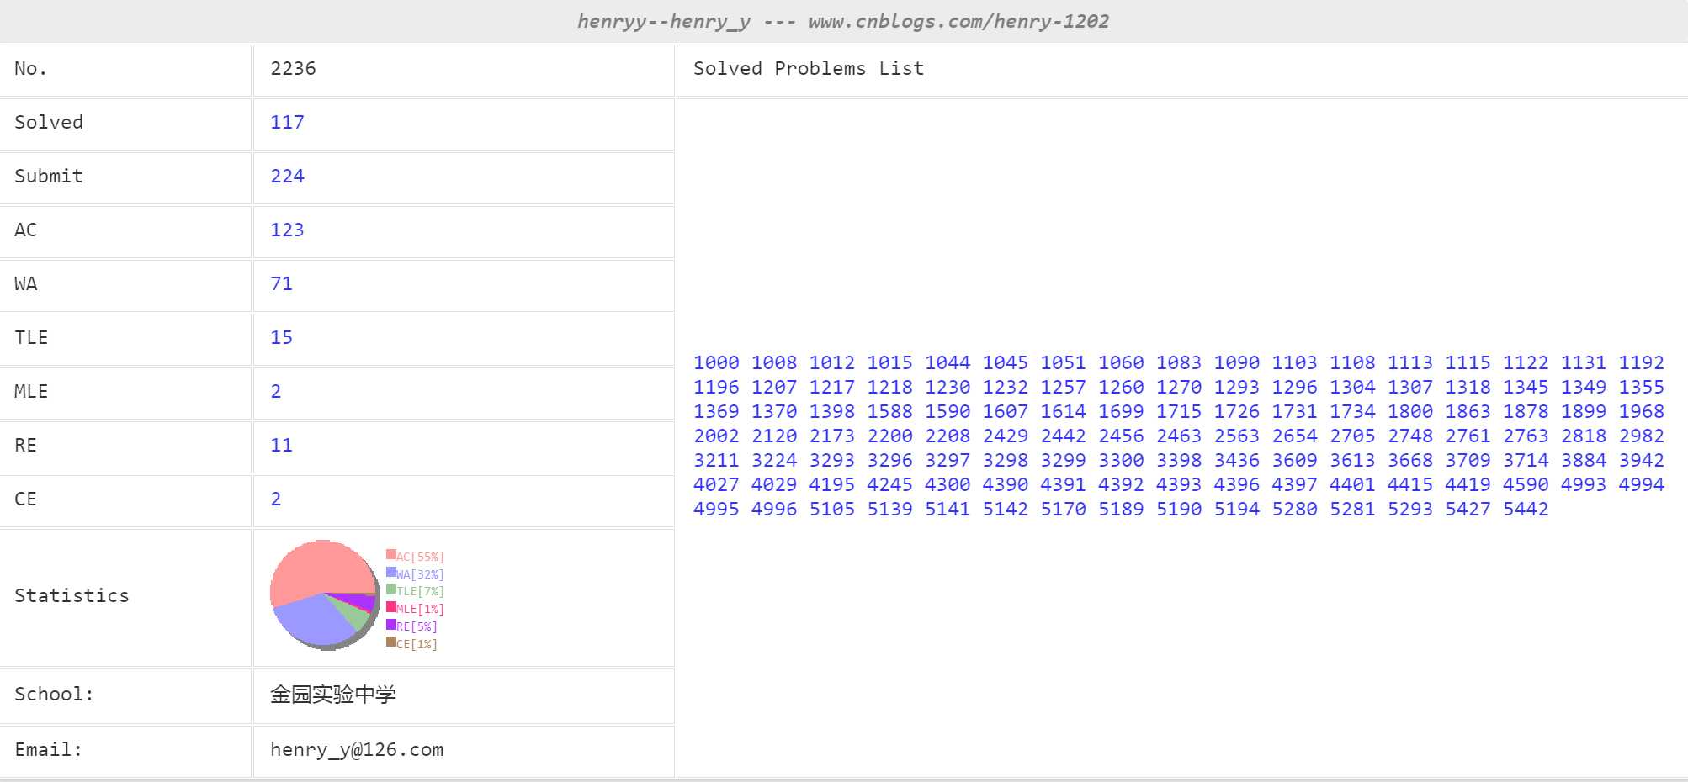Open solved problem 1968
Screen dimensions: 1688x782
click(x=1642, y=412)
